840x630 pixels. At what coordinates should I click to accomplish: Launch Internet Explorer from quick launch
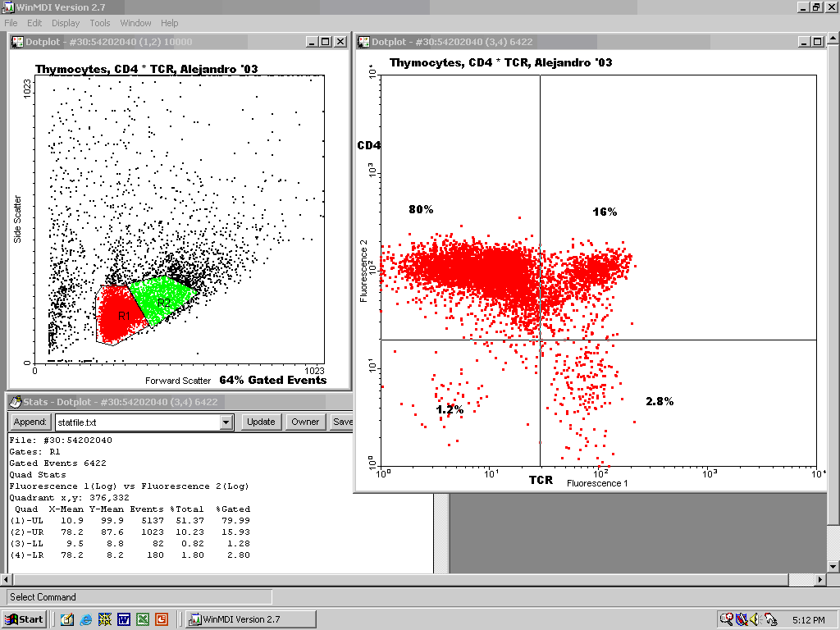click(x=86, y=619)
